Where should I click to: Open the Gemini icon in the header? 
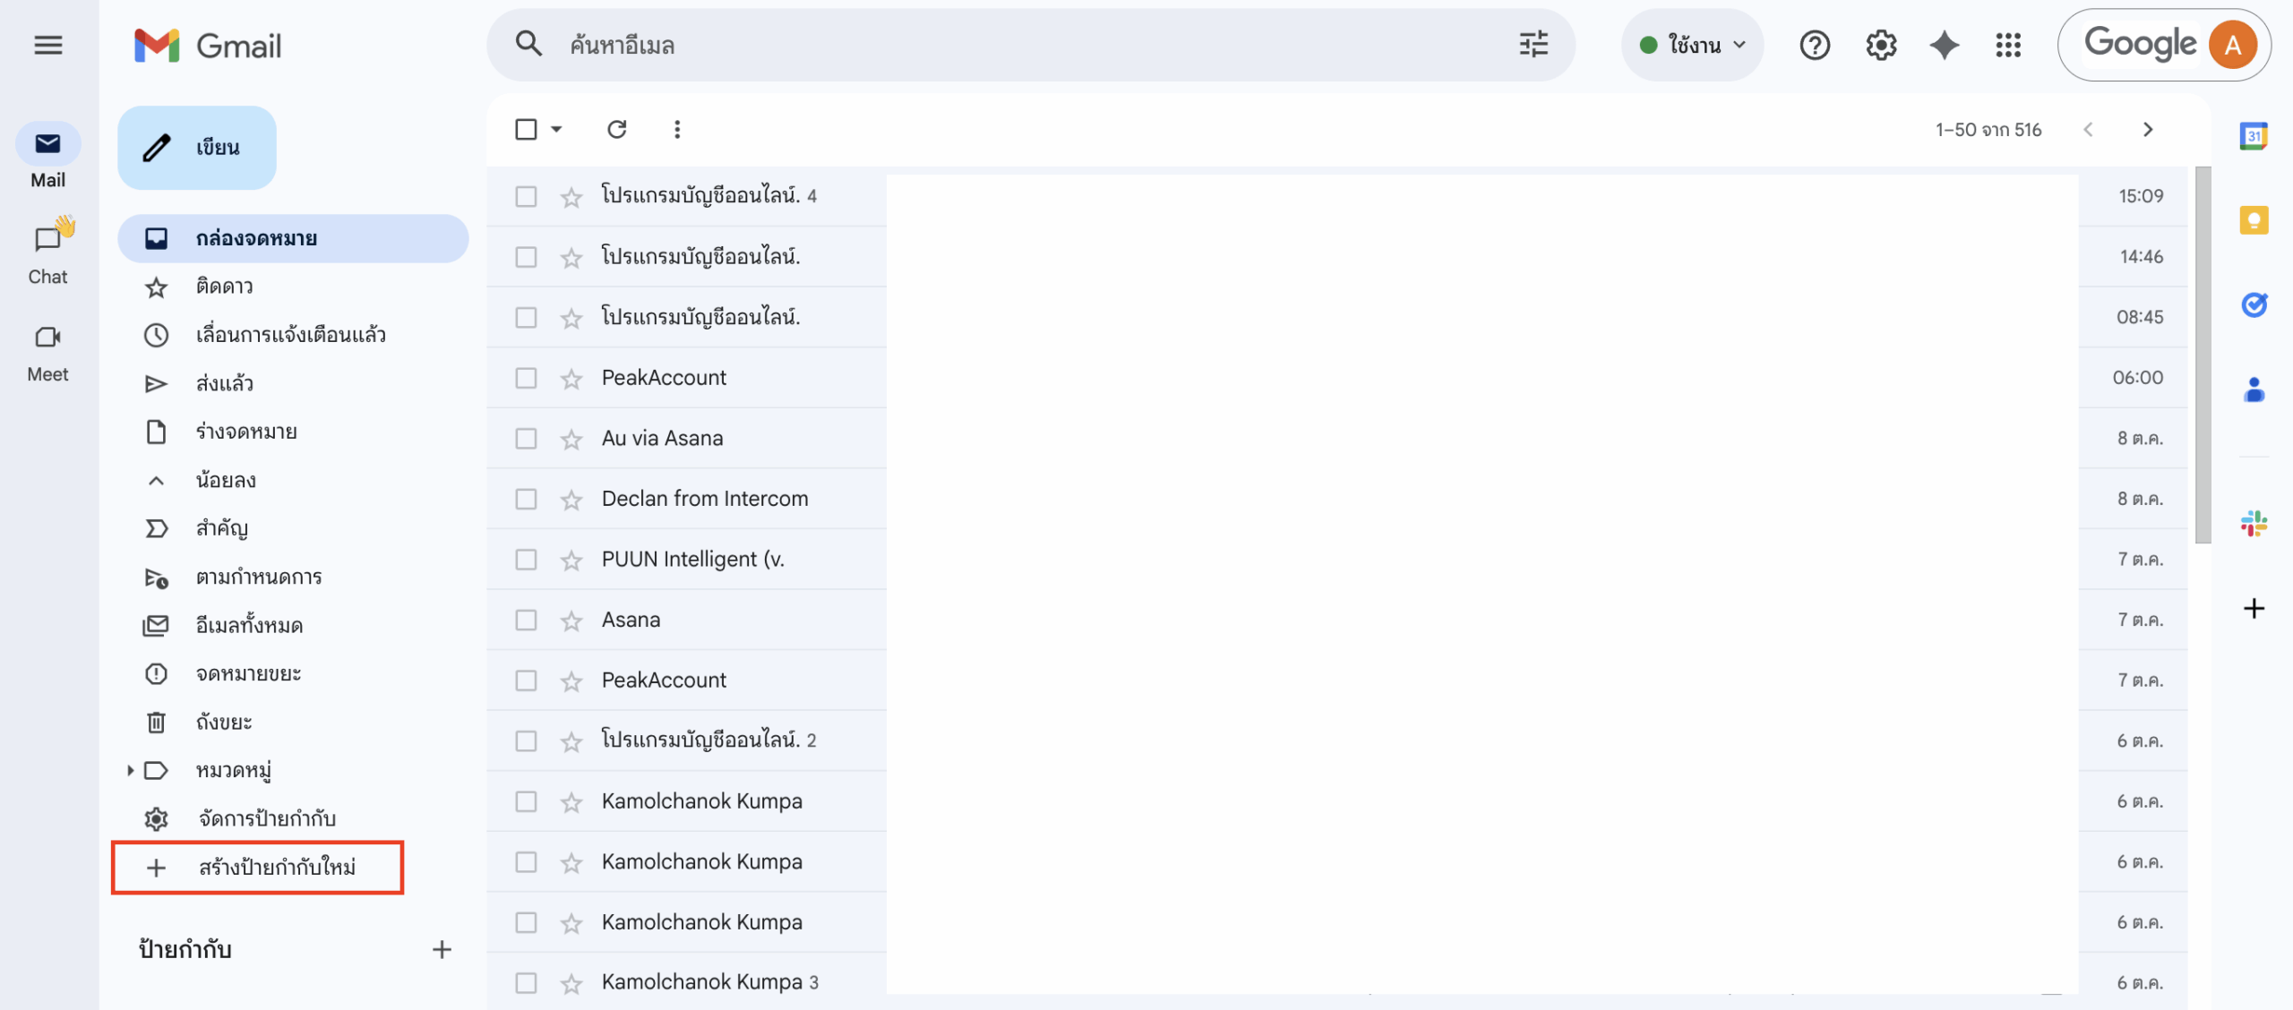[1944, 45]
